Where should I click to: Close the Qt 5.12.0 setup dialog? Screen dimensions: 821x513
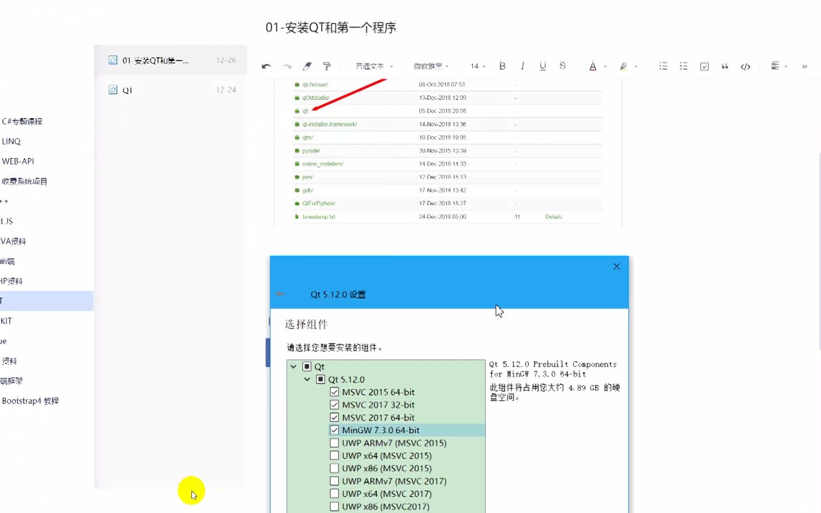[x=617, y=266]
